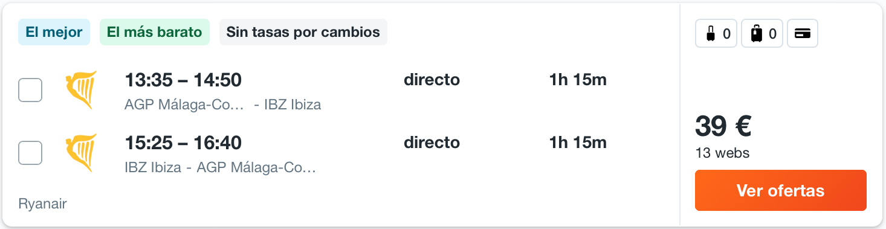Viewport: 886px width, 229px height.
Task: Click the cabin bag allowance icon
Action: 716,34
